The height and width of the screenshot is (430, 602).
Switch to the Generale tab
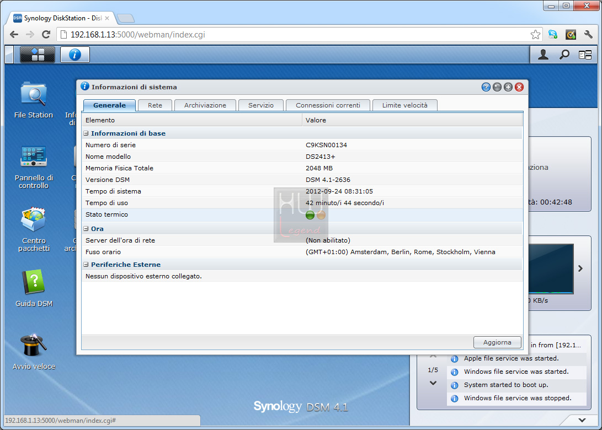(x=109, y=105)
